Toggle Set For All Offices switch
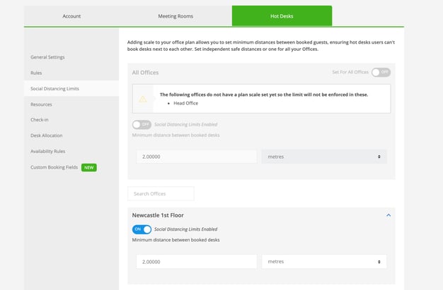443x290 pixels. 381,72
